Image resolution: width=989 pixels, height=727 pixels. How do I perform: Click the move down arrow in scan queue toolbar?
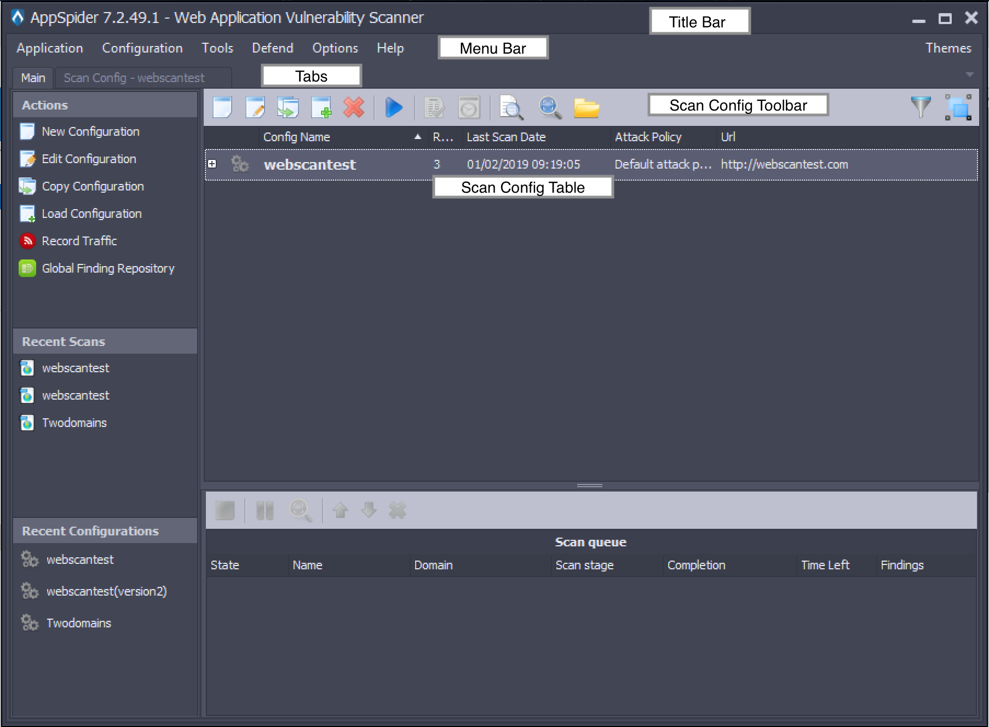coord(369,510)
